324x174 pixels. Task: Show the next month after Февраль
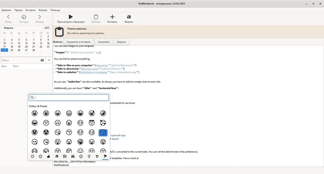click(x=15, y=28)
